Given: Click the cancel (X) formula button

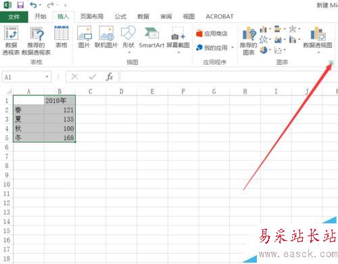Looking at the screenshot, I should [x=74, y=76].
